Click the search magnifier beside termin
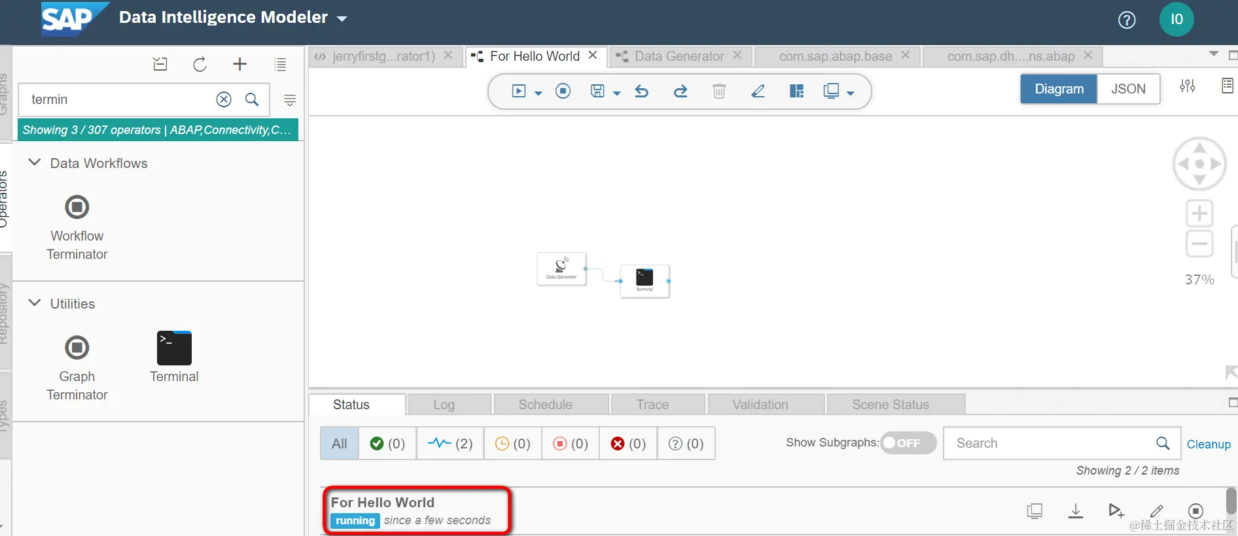 click(252, 99)
